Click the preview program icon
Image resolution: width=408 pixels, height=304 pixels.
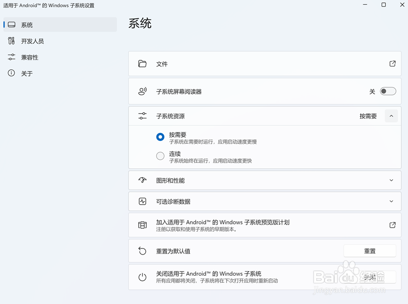pyautogui.click(x=142, y=225)
